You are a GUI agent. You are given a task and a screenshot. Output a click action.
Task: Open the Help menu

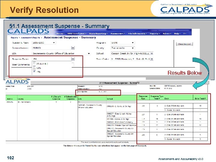tap(177, 34)
